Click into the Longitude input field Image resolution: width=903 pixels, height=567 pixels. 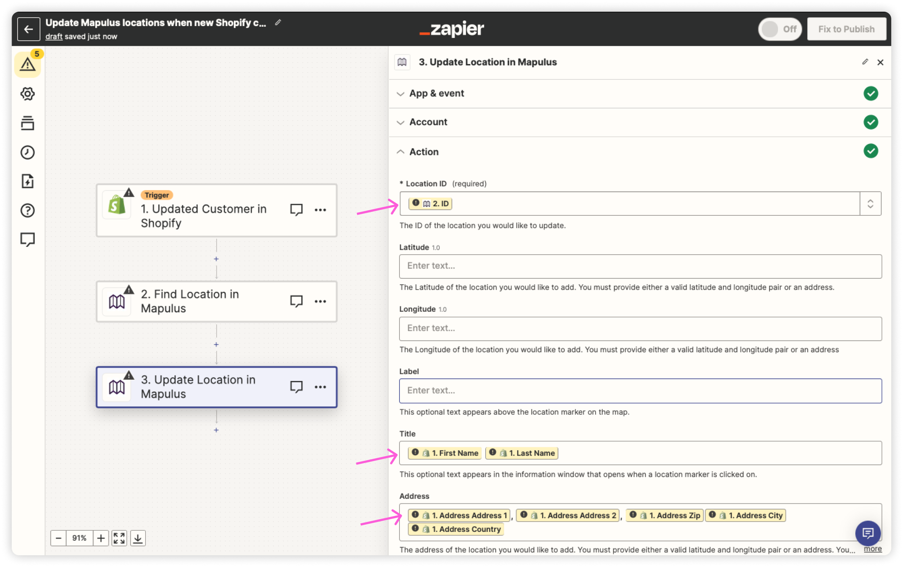click(640, 328)
